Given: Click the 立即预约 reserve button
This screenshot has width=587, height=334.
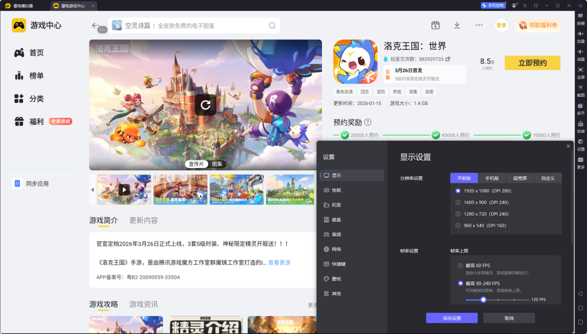Looking at the screenshot, I should click(x=532, y=63).
